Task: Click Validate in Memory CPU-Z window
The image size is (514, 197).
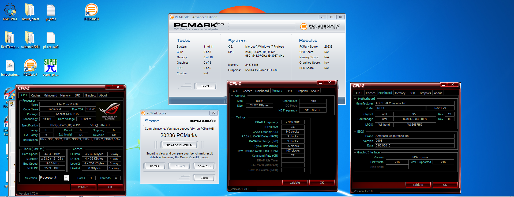Action: point(295,183)
